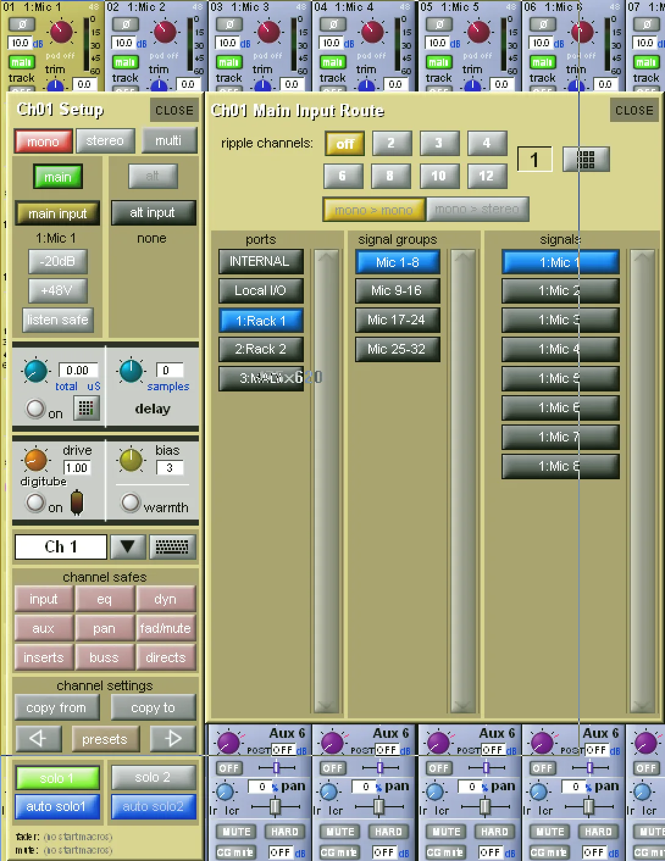The image size is (665, 861).
Task: Enable the warmth option
Action: click(130, 503)
